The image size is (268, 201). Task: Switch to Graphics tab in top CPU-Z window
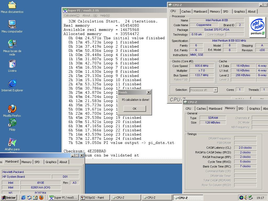coord(239,12)
